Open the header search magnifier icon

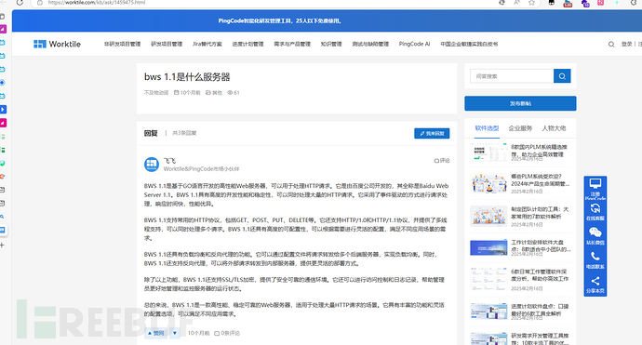611,45
